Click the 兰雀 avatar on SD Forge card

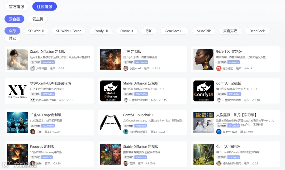point(33,132)
